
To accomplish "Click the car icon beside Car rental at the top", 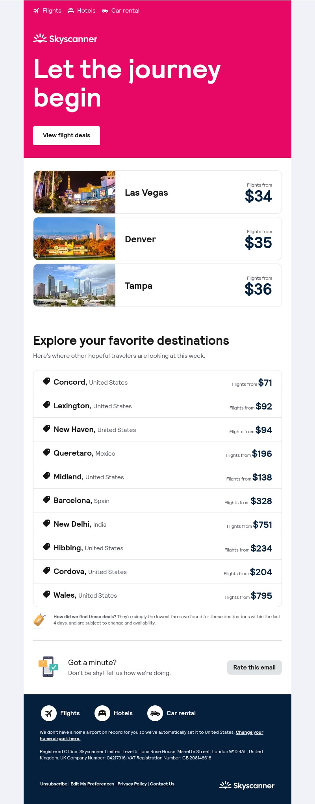I will click(105, 11).
